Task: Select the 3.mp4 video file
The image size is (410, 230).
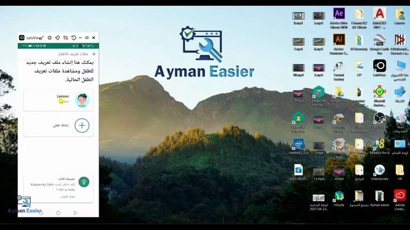Action: pyautogui.click(x=318, y=148)
